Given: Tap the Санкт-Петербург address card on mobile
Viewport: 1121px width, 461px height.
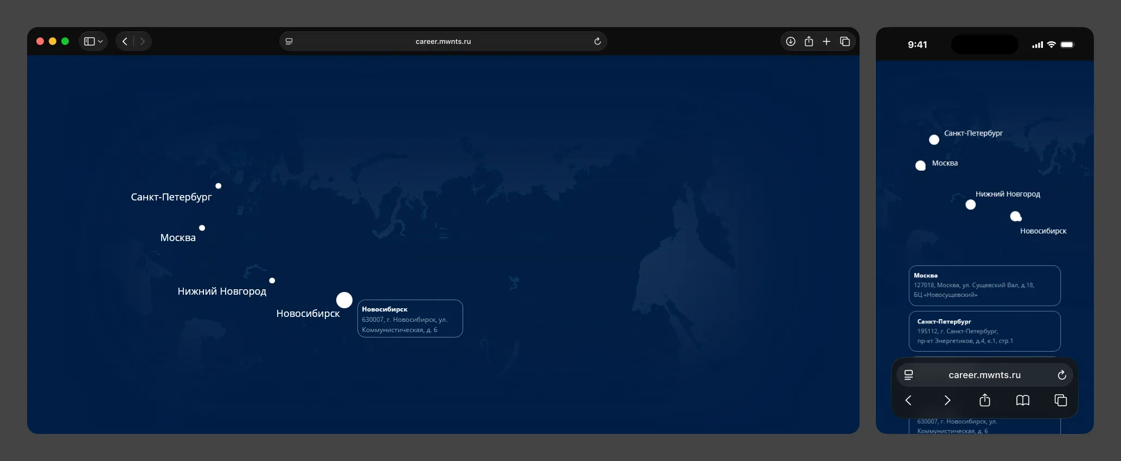Looking at the screenshot, I should (984, 331).
